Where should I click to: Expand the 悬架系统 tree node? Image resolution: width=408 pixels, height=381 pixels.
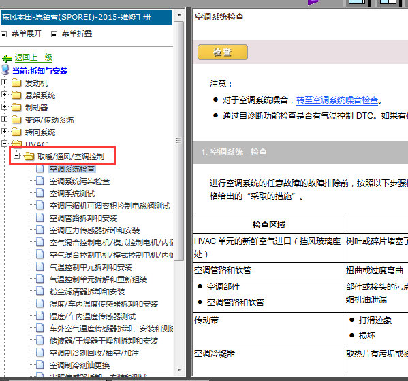(x=4, y=94)
